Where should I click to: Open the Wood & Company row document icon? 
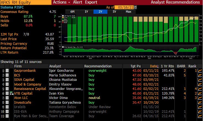click(7, 84)
